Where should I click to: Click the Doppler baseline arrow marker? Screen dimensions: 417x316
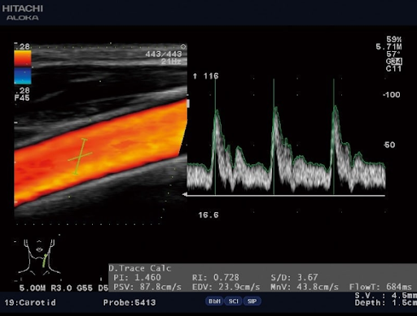click(x=184, y=194)
